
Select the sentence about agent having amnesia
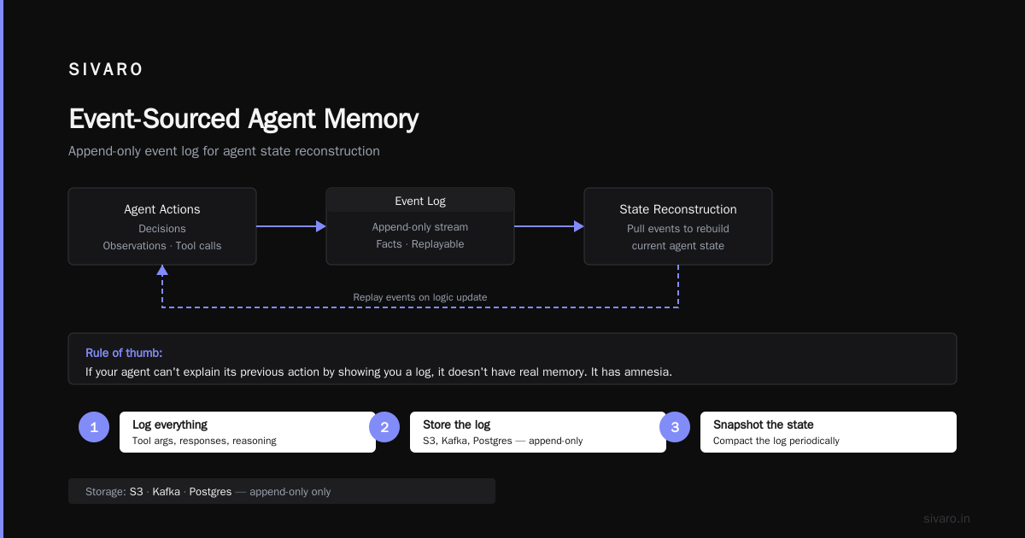[x=379, y=372]
